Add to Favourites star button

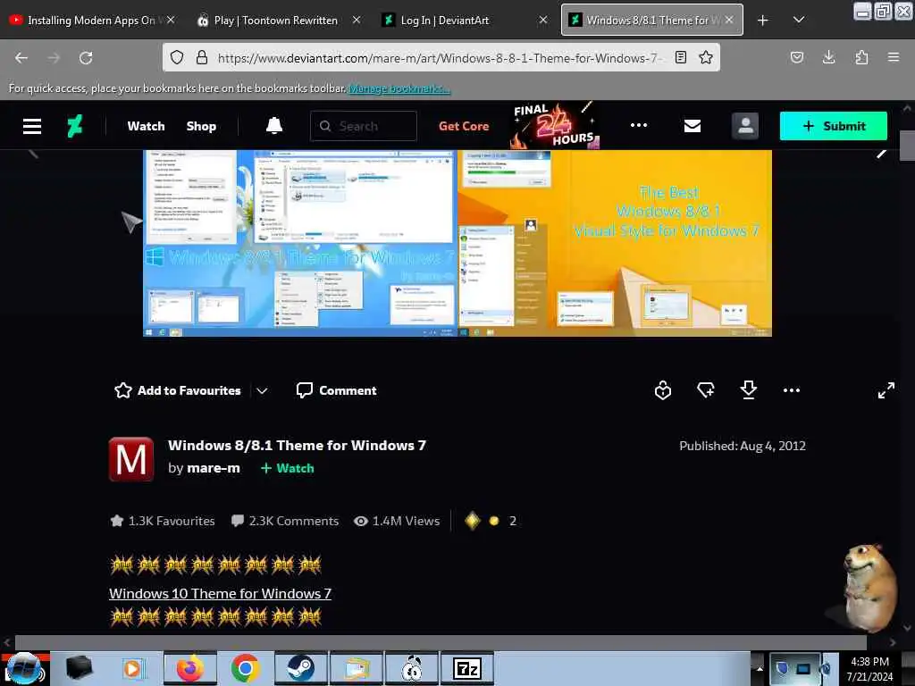178,390
